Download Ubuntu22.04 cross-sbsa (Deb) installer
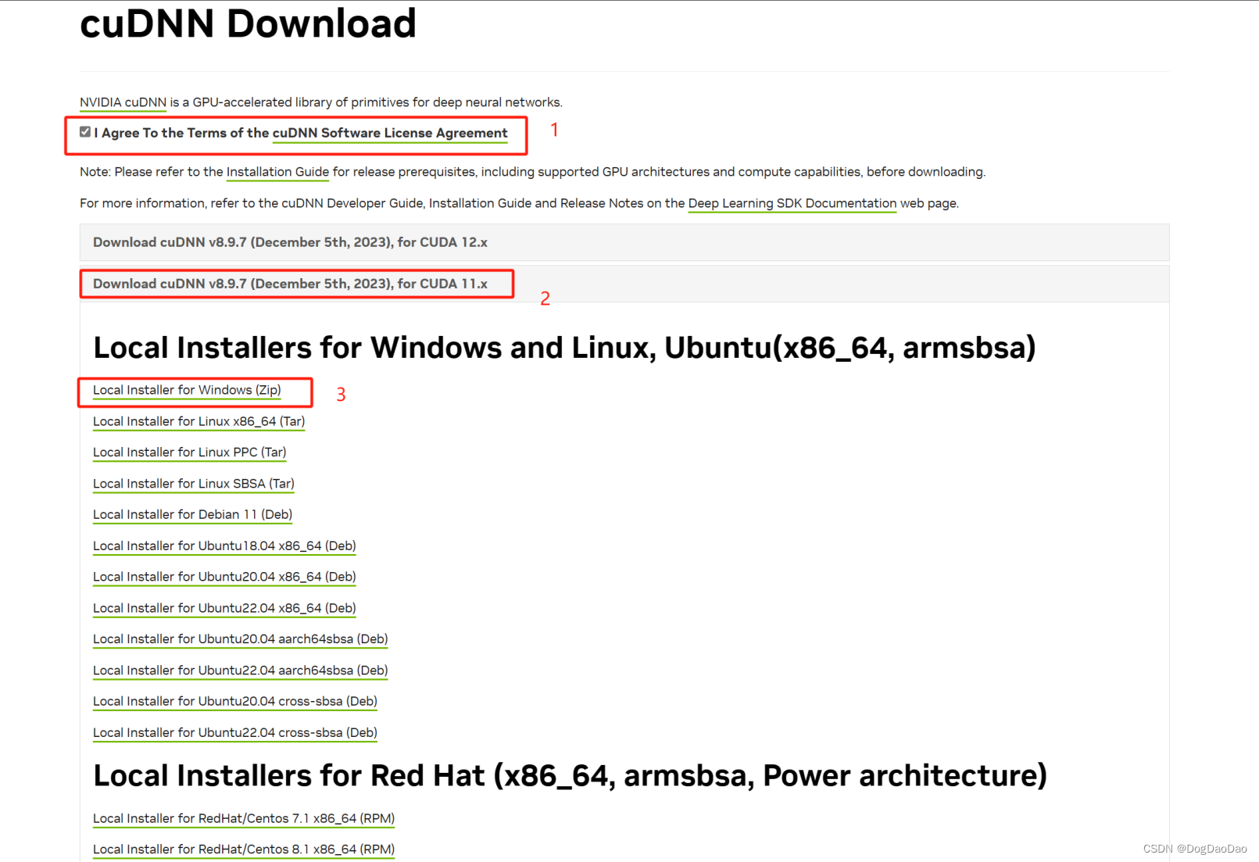The width and height of the screenshot is (1259, 862). (x=234, y=732)
